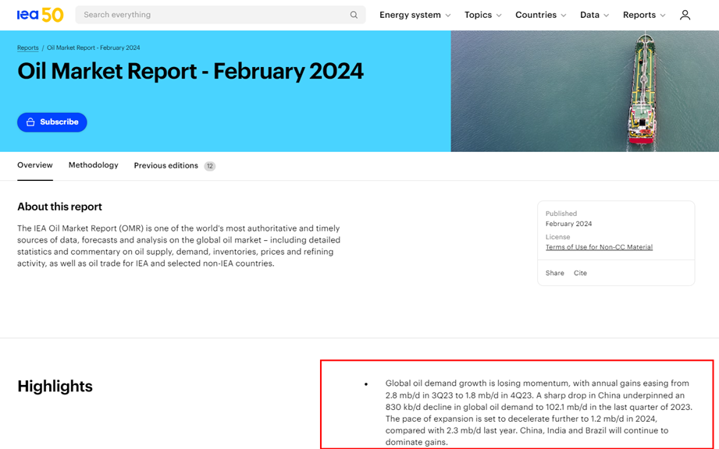Image resolution: width=719 pixels, height=449 pixels.
Task: Click the oil tanker header image
Action: click(x=585, y=91)
